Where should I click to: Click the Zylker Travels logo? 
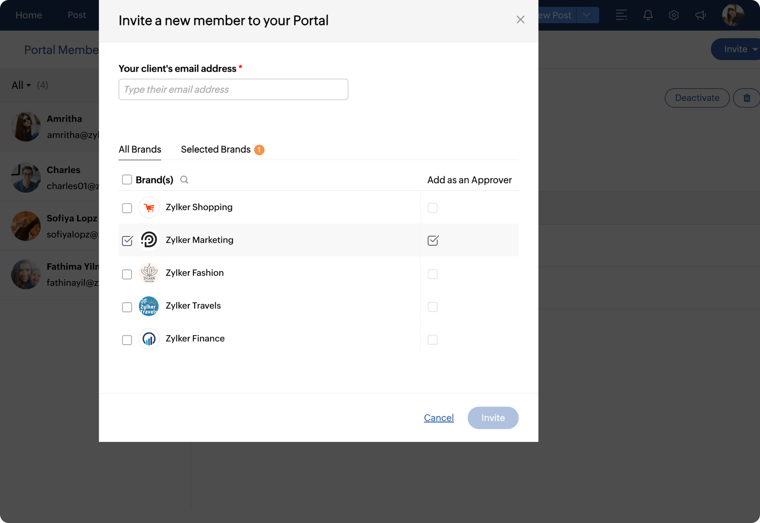point(149,306)
